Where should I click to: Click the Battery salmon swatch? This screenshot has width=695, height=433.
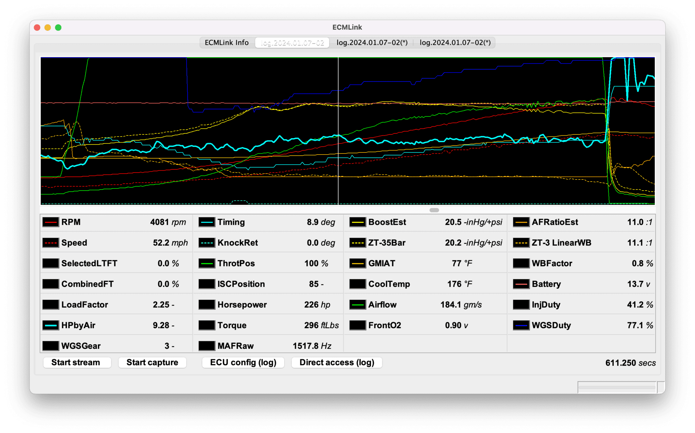(521, 284)
